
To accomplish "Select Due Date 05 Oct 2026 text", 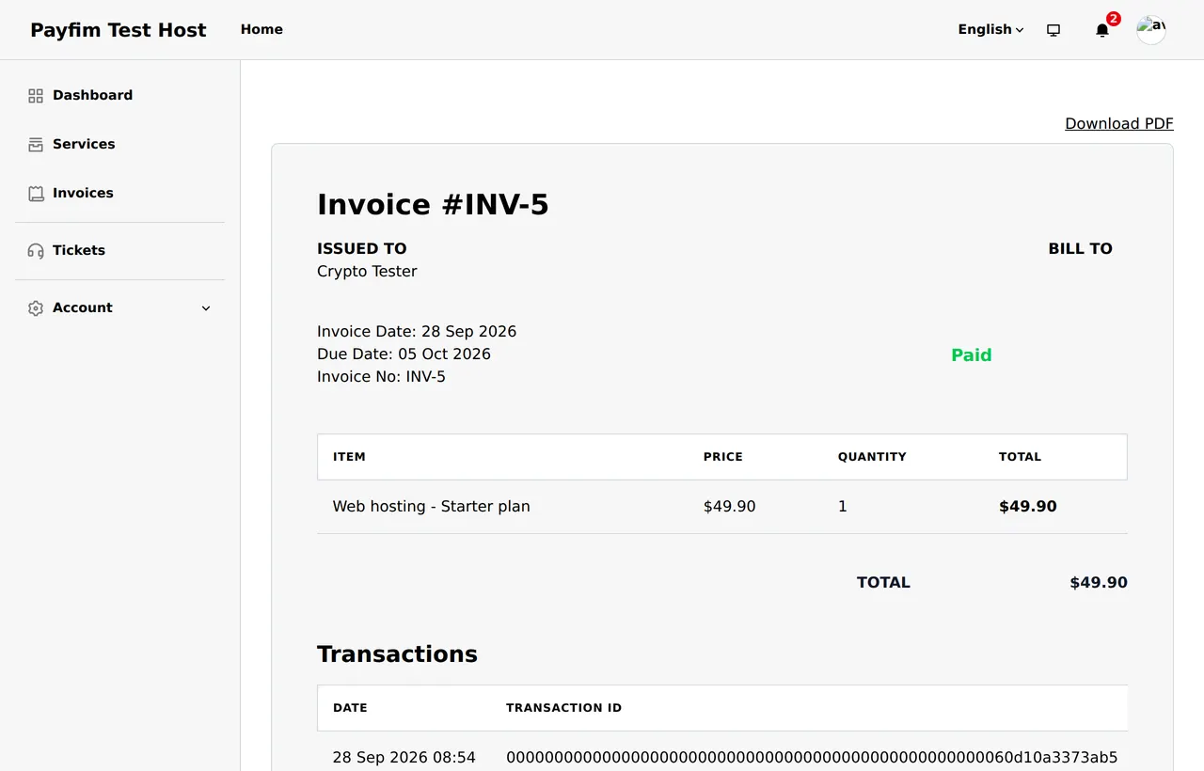I will (404, 354).
